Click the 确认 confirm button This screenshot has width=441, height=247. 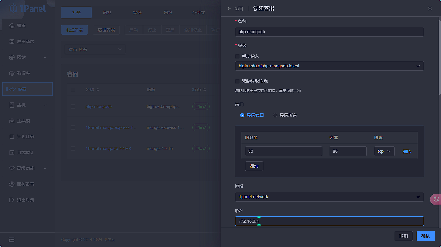[425, 236]
